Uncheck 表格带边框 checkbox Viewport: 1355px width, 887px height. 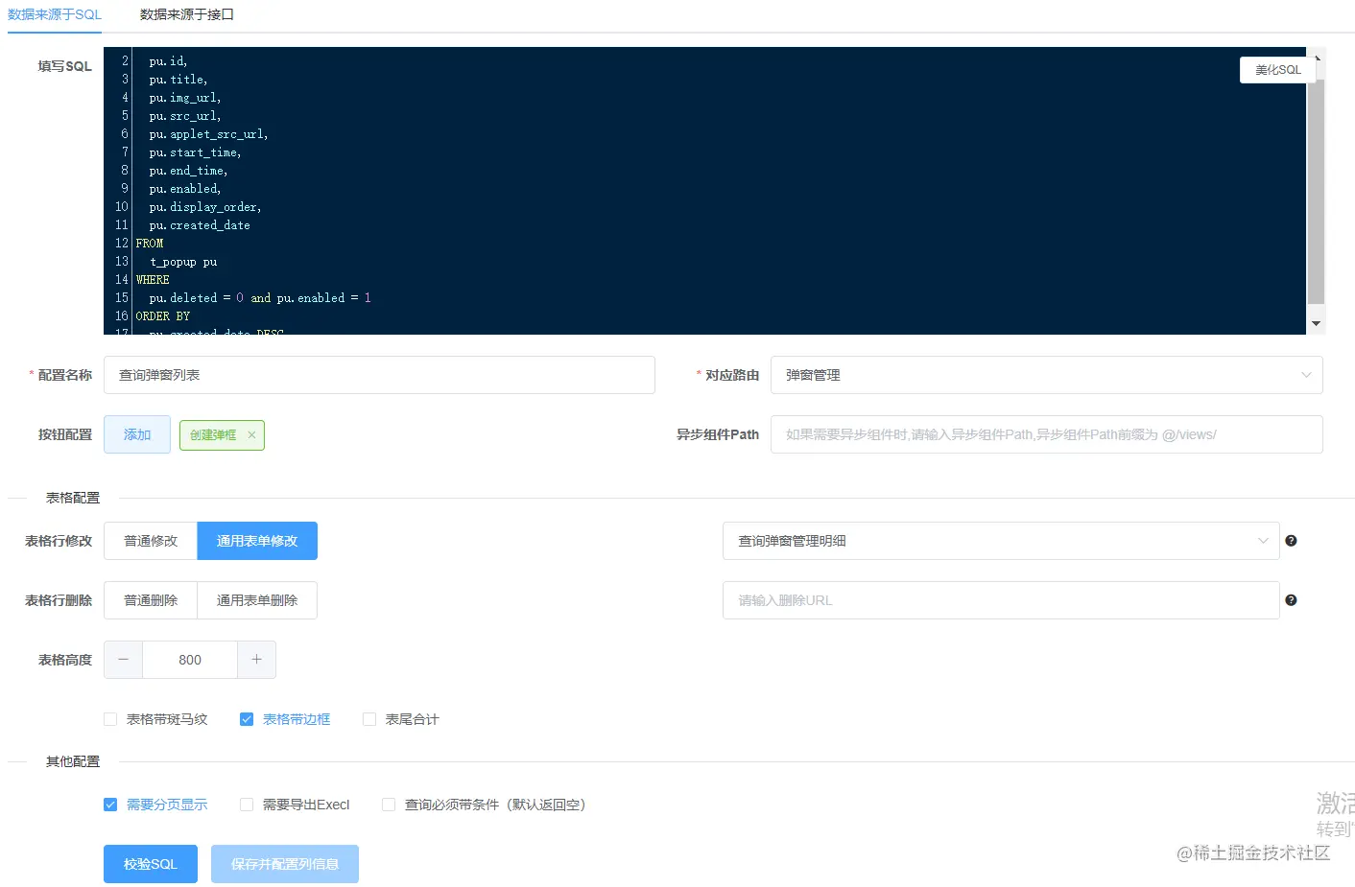coord(247,719)
